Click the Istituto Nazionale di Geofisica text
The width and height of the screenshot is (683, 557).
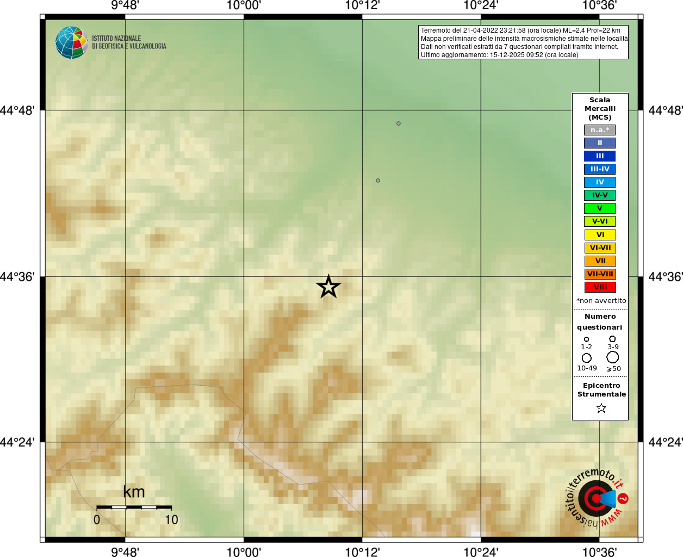pos(129,42)
